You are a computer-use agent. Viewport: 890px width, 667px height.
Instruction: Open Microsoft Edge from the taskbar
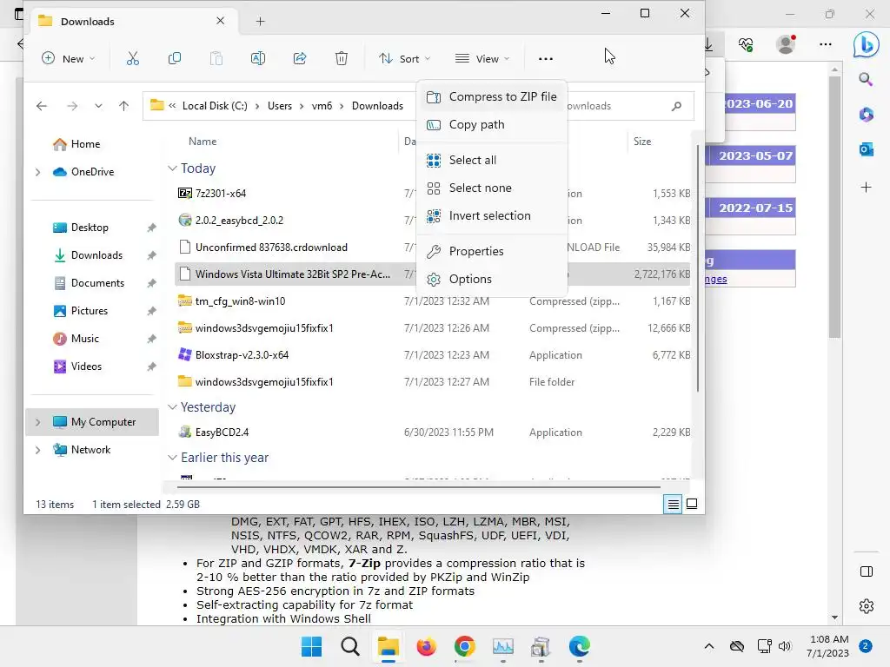click(579, 646)
